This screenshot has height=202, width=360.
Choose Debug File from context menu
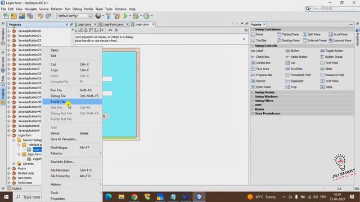click(x=73, y=96)
